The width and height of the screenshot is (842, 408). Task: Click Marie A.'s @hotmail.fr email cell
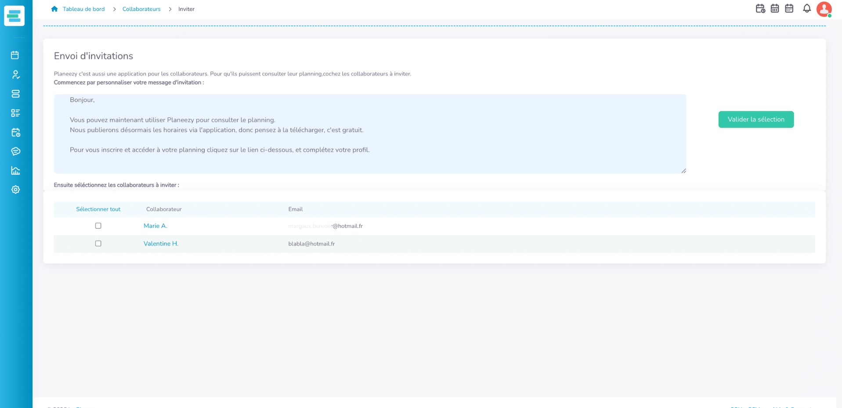325,226
